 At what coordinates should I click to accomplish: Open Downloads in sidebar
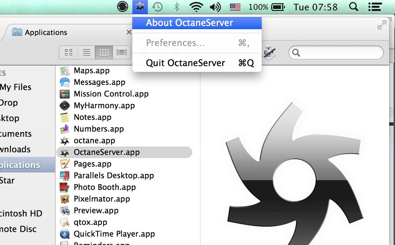coord(15,149)
